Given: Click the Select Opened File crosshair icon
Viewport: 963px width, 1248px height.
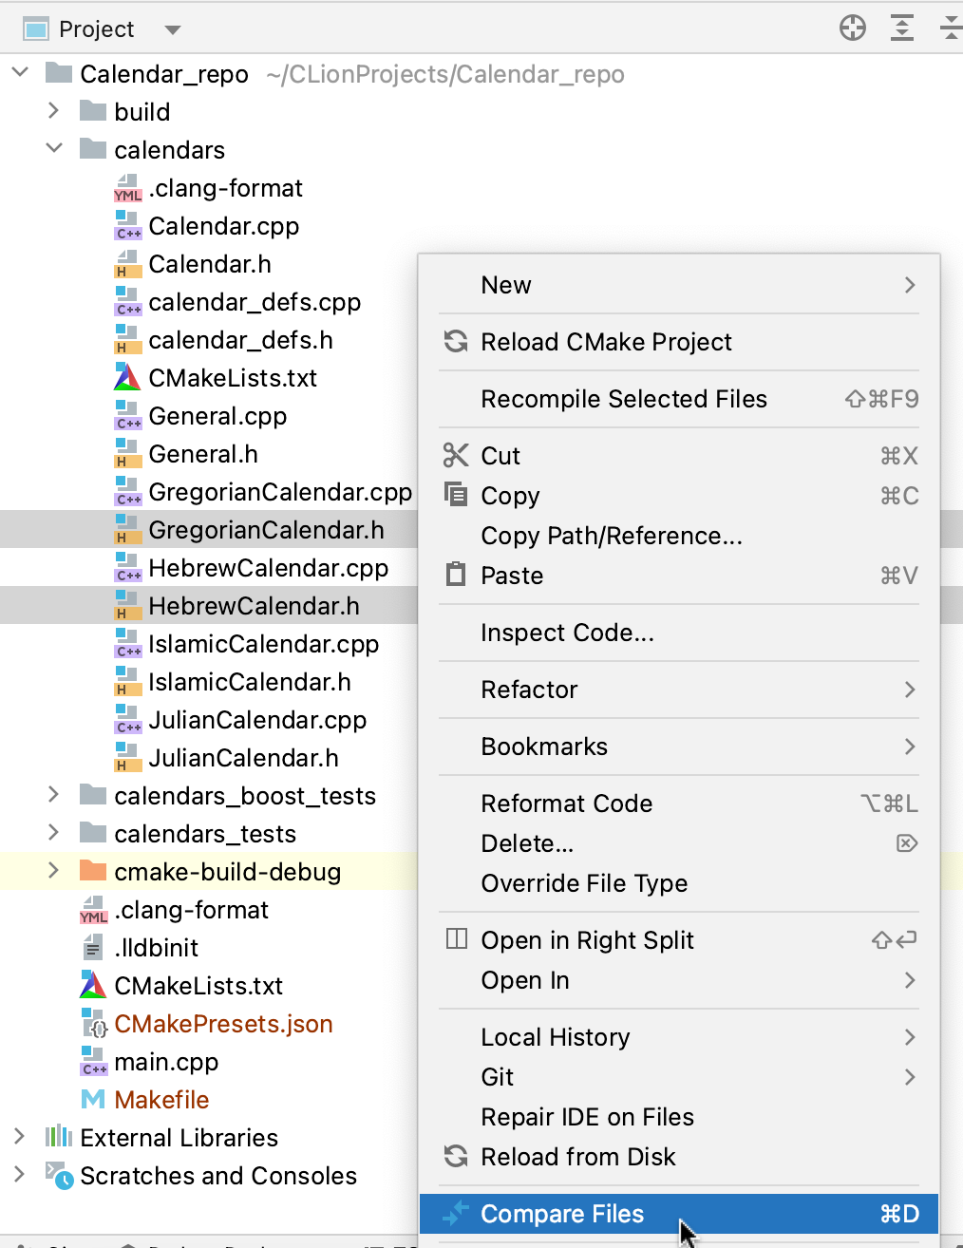Looking at the screenshot, I should [852, 28].
